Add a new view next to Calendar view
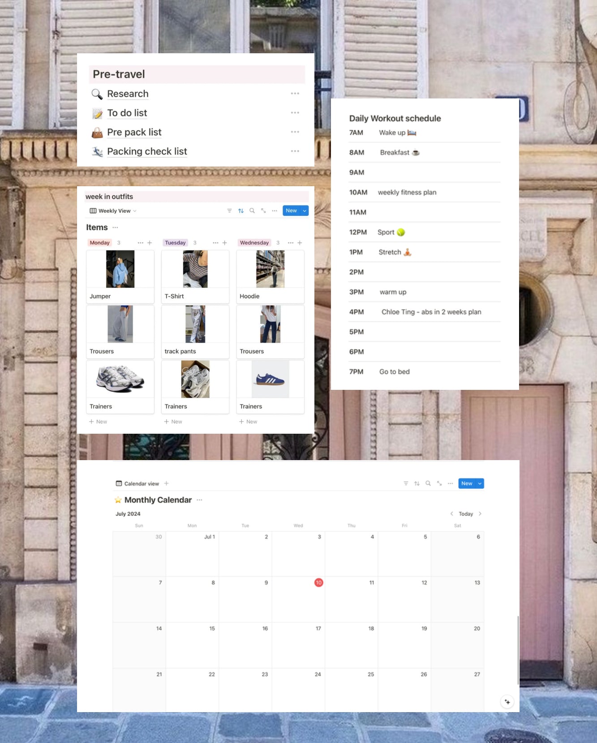The width and height of the screenshot is (597, 743). (x=167, y=483)
